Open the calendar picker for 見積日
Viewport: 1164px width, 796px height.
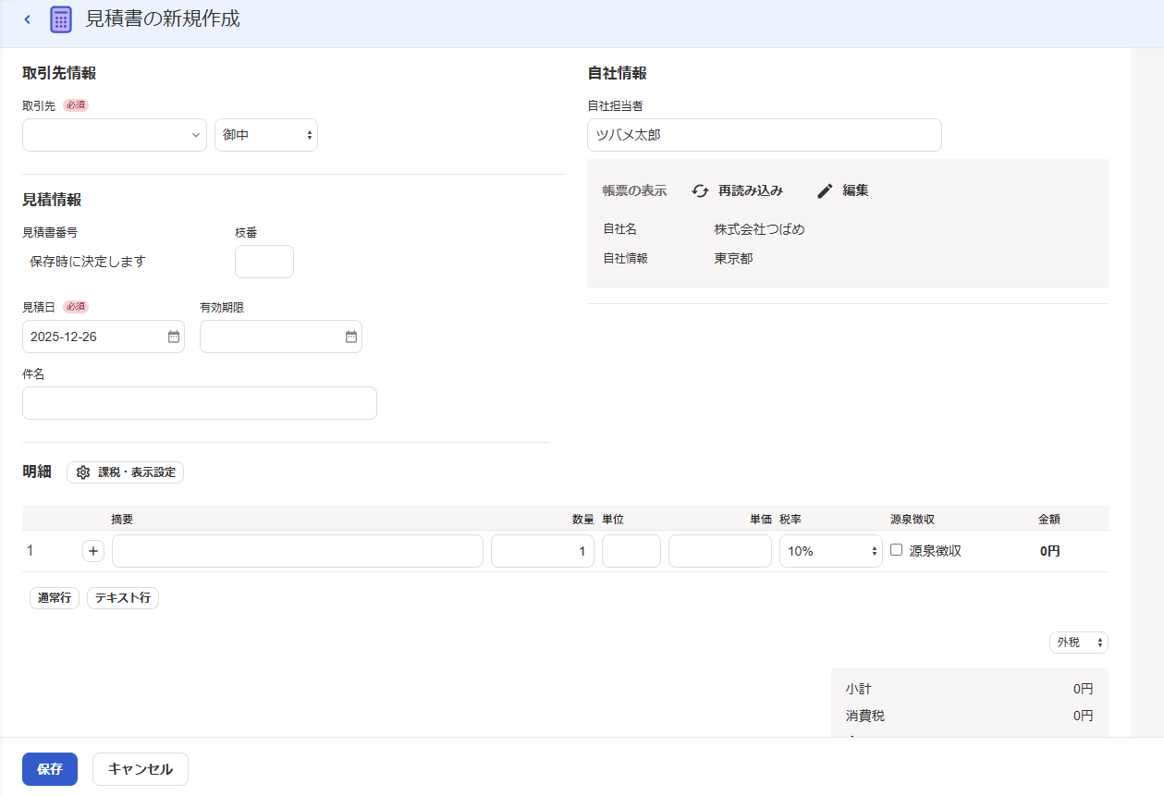point(174,337)
